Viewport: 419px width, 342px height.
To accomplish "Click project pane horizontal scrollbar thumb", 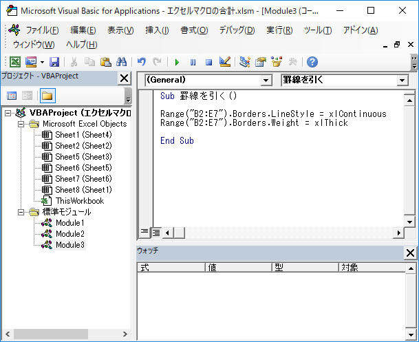I will [51, 334].
